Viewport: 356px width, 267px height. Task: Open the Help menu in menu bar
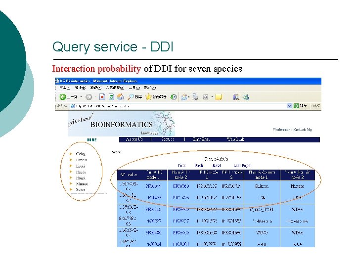[x=150, y=88]
